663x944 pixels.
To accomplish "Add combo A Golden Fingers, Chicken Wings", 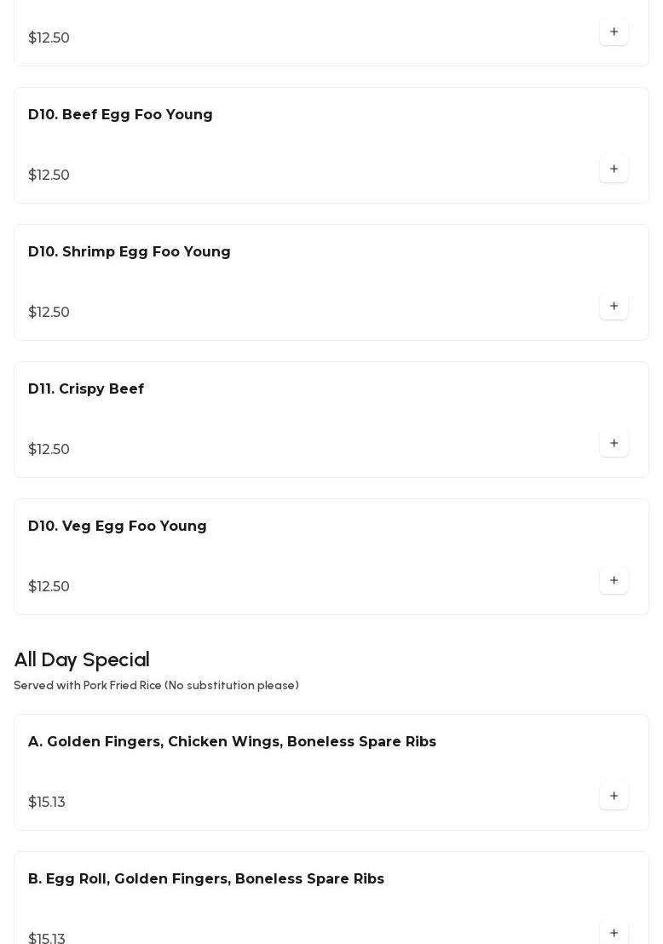I will click(x=614, y=797).
